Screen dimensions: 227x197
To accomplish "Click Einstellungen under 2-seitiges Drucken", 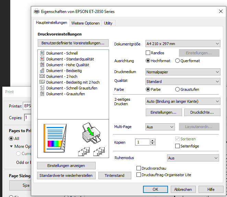I will (164, 112).
